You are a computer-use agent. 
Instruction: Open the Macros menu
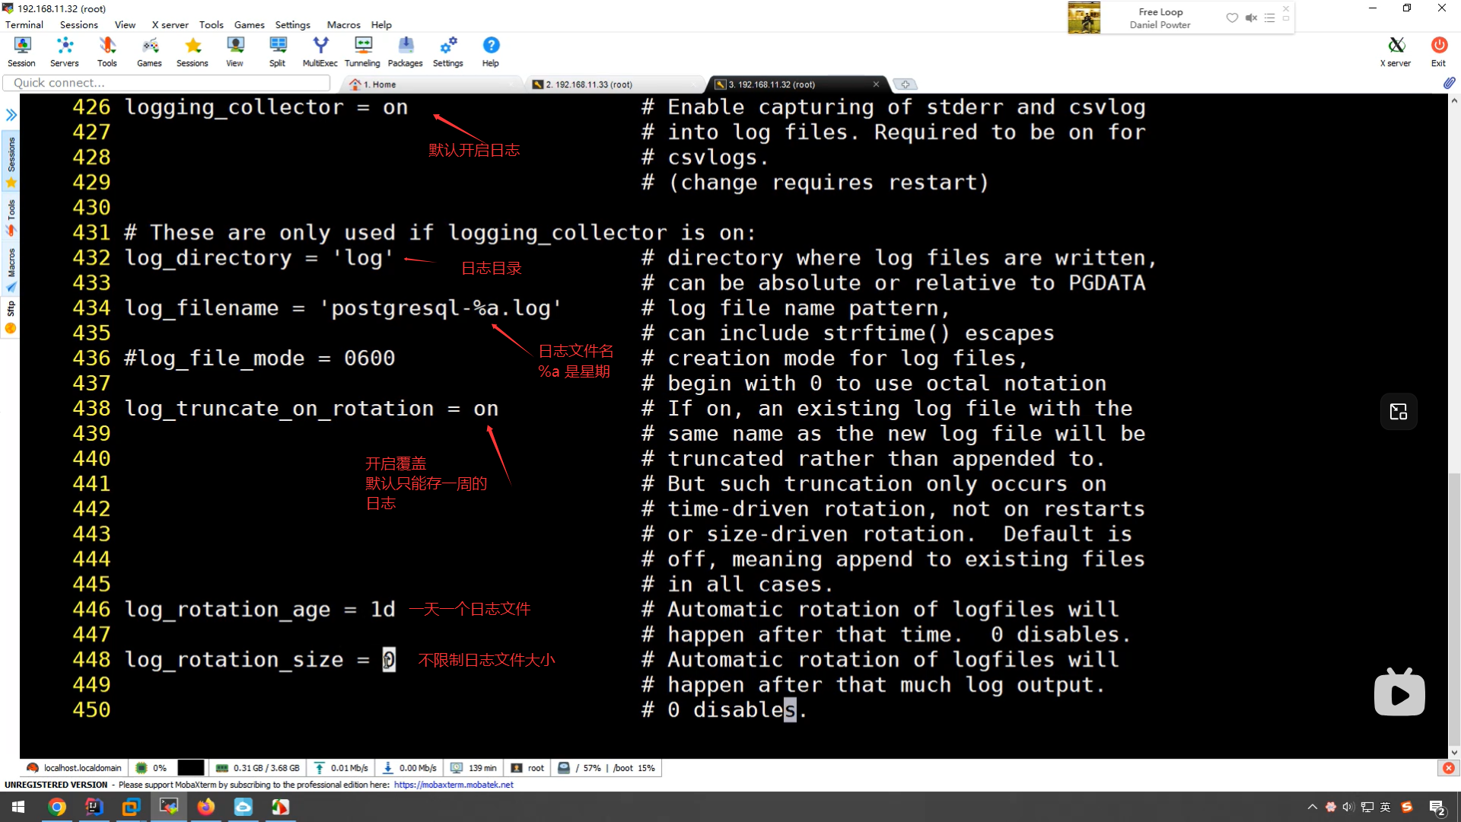[343, 24]
